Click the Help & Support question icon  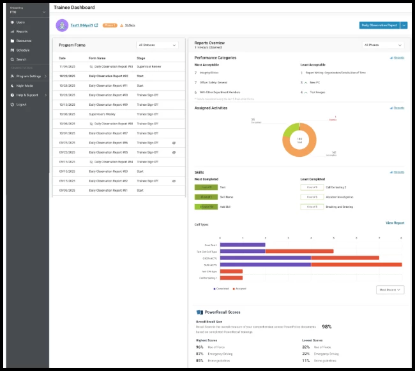12,95
